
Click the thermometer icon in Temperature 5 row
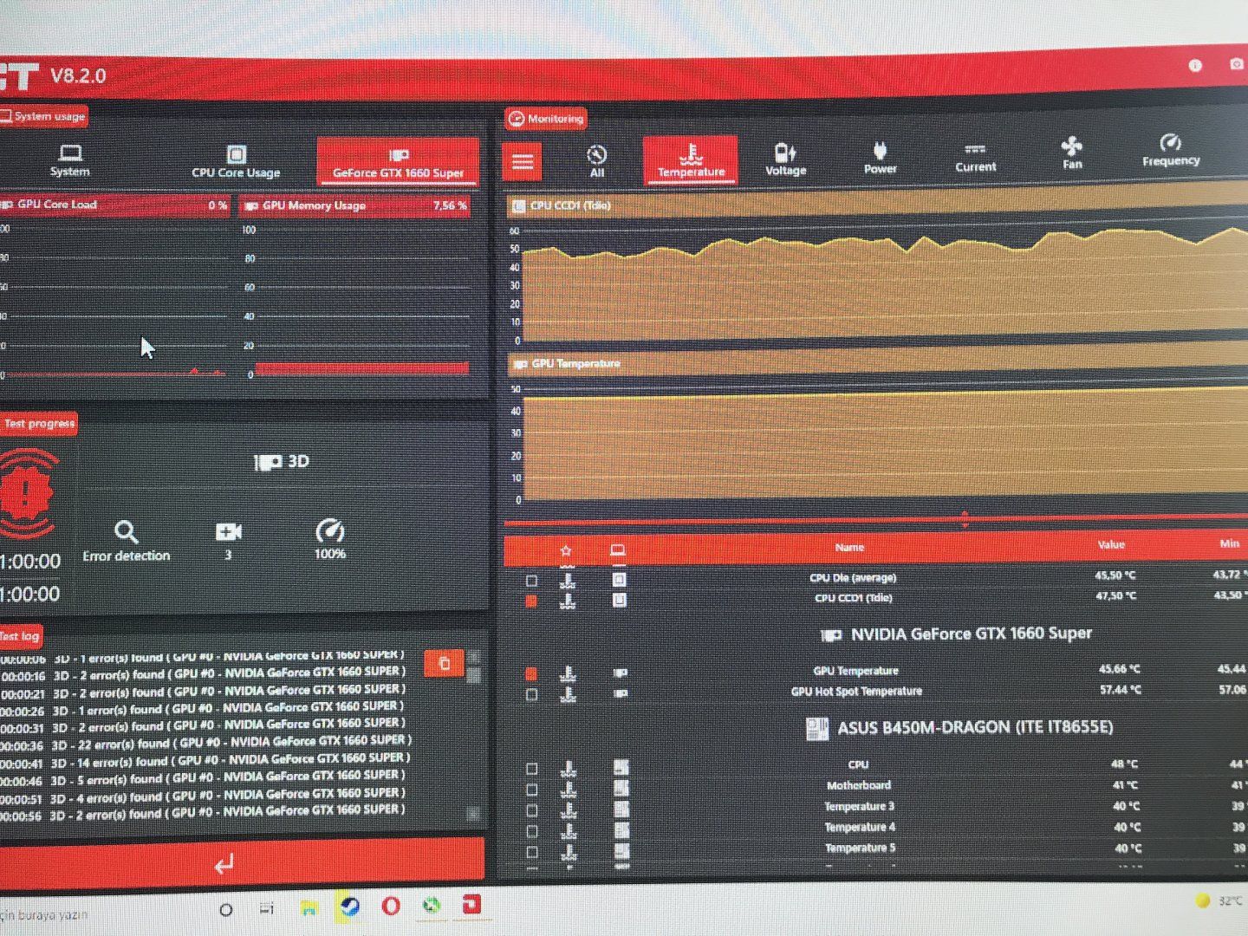(568, 851)
